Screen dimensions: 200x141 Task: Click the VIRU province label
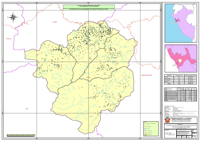tap(27, 109)
